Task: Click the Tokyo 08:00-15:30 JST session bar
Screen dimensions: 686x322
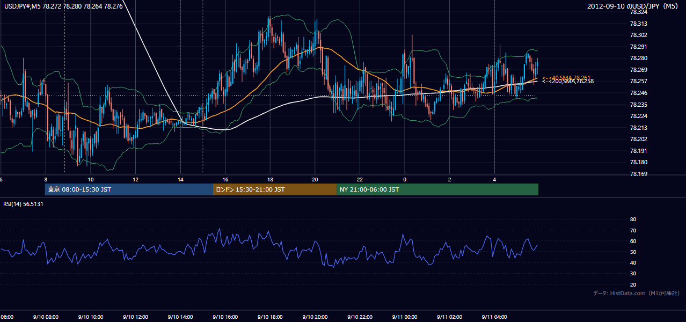Action: [x=129, y=189]
